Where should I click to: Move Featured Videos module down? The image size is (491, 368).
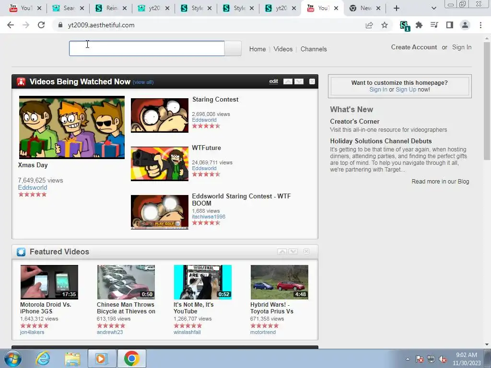tap(293, 252)
